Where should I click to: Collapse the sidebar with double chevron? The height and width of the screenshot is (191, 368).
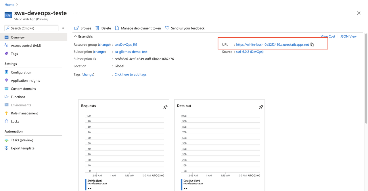(63, 28)
